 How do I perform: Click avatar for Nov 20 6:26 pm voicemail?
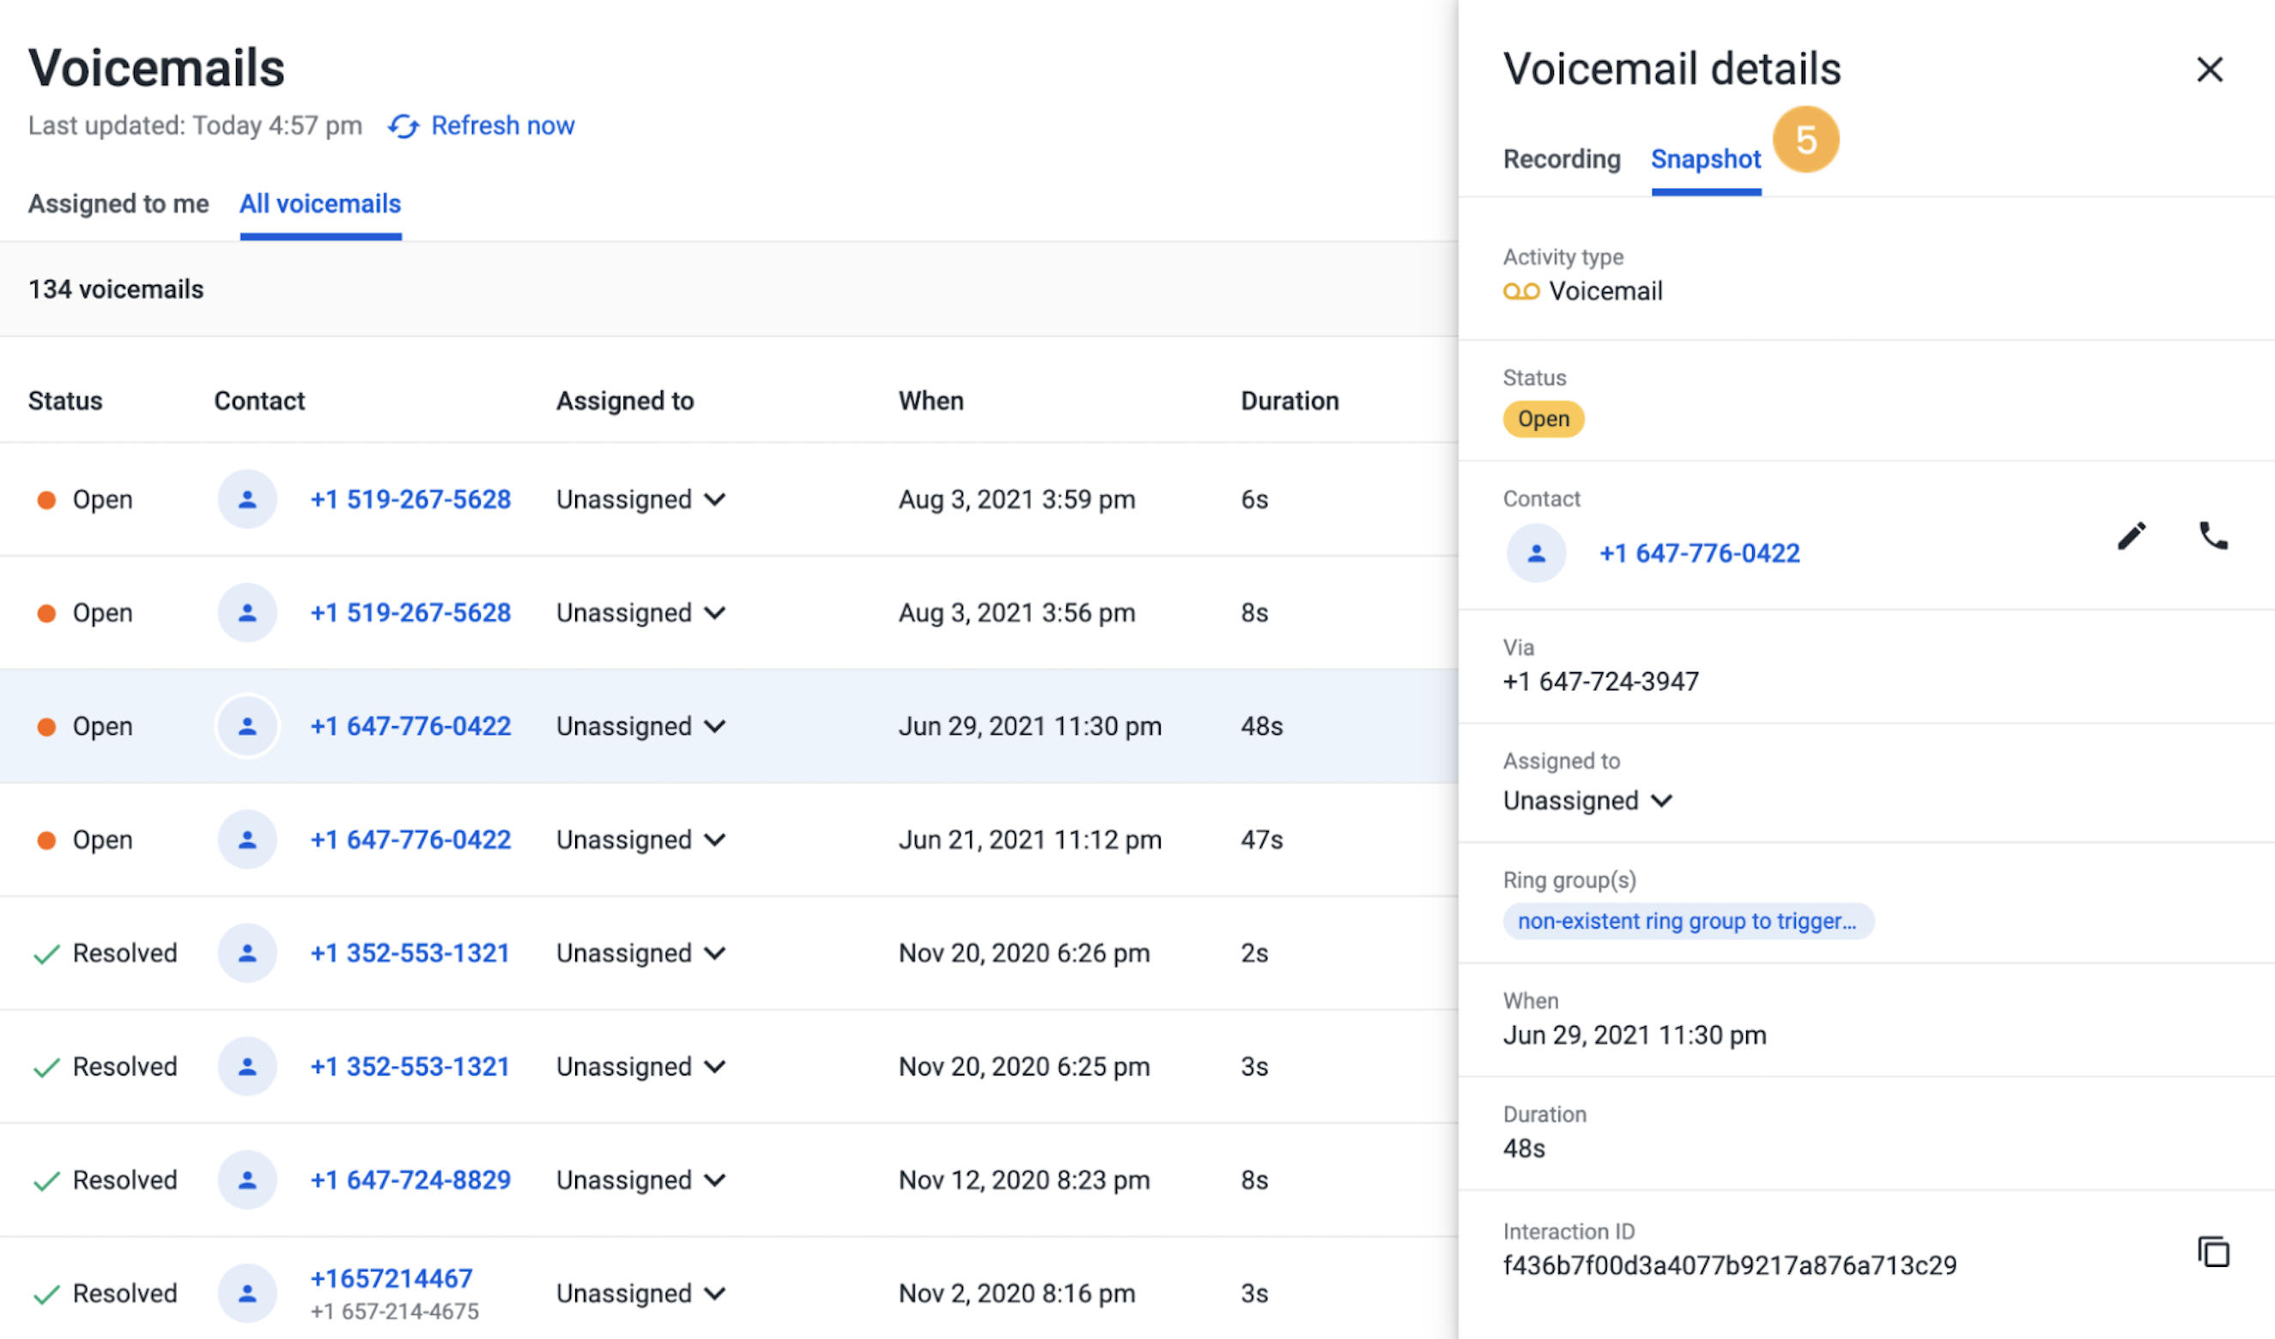(247, 954)
